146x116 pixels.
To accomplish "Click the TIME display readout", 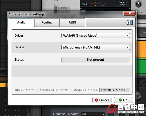I will tap(94, 4).
